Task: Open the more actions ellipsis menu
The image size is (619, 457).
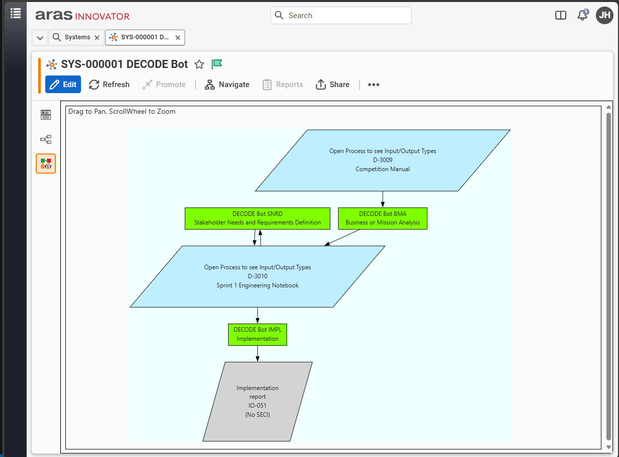Action: 373,85
